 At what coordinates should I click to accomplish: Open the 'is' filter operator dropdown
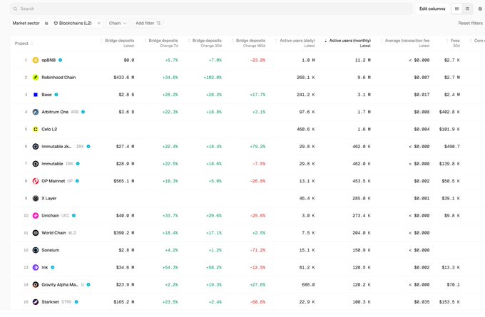46,24
